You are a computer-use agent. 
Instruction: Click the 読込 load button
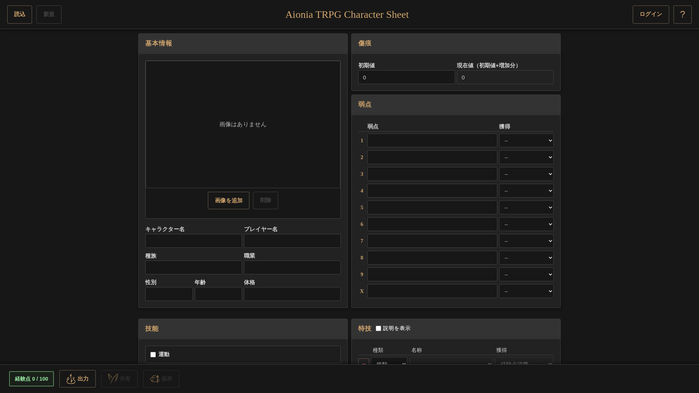click(20, 15)
